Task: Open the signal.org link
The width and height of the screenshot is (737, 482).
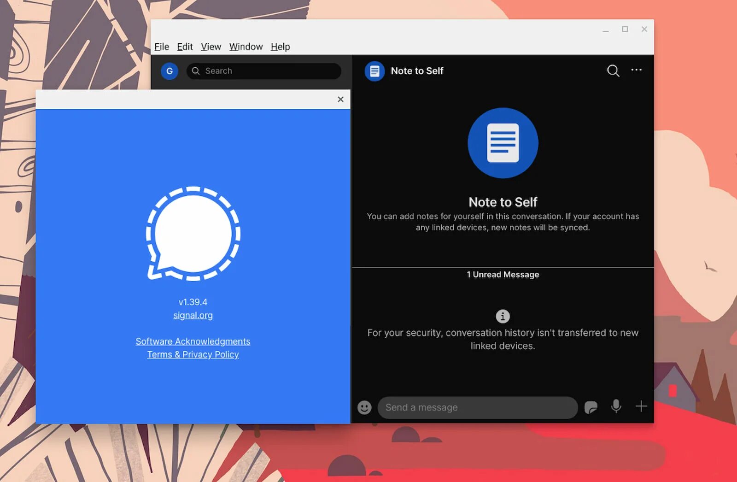Action: 193,315
